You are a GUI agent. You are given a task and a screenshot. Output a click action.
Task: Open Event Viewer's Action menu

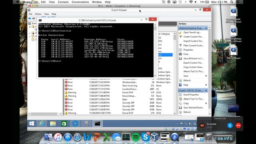(38, 14)
